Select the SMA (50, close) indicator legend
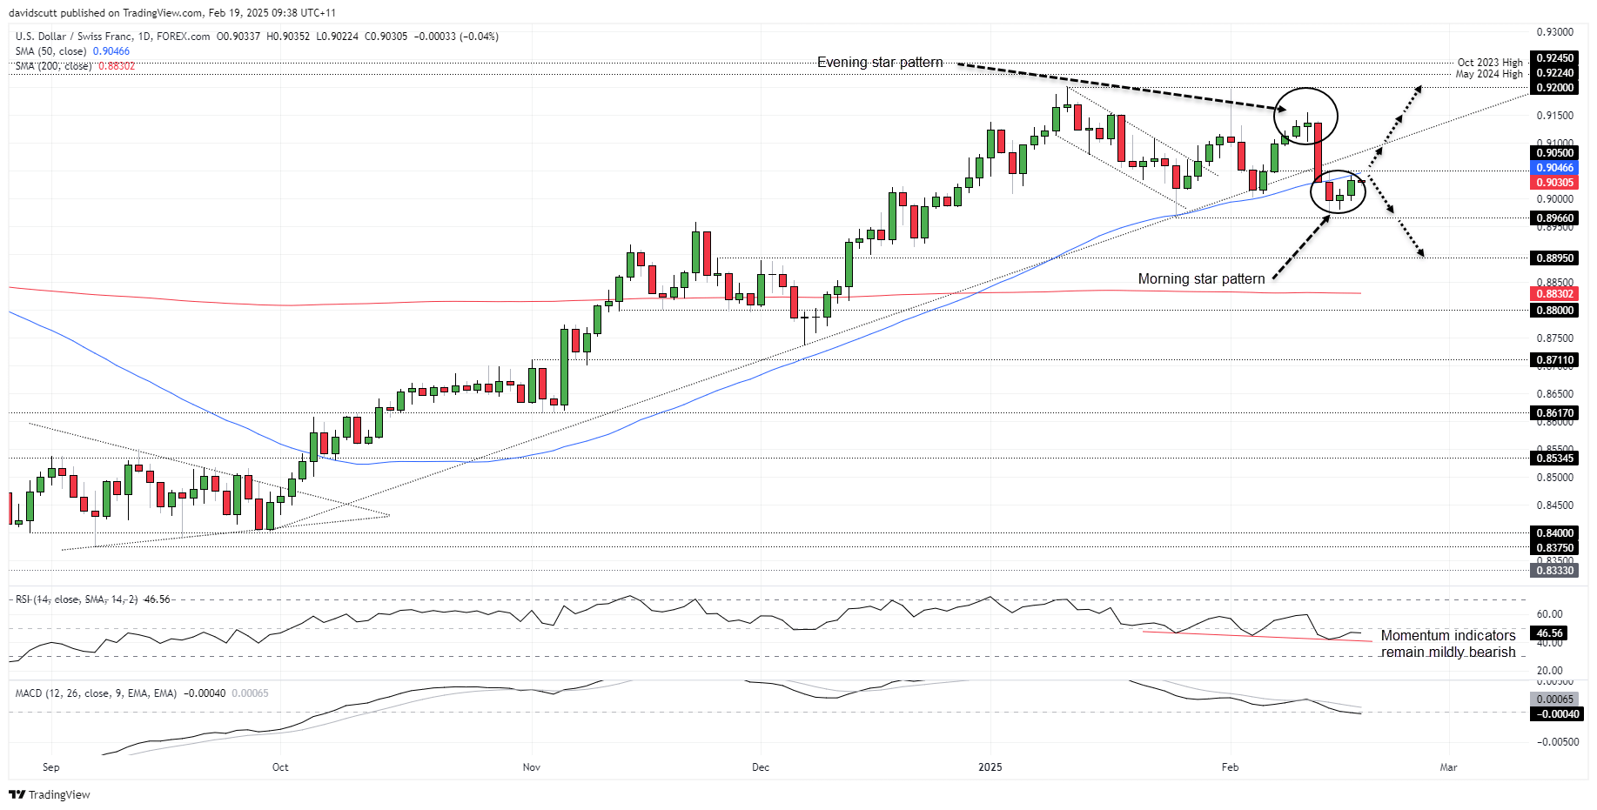This screenshot has width=1597, height=810. coord(72,51)
